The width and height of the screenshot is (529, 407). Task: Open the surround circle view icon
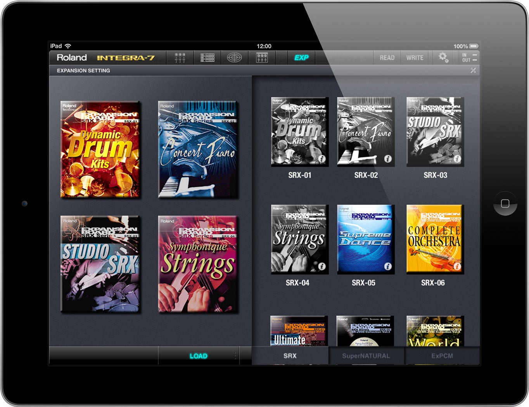click(234, 58)
